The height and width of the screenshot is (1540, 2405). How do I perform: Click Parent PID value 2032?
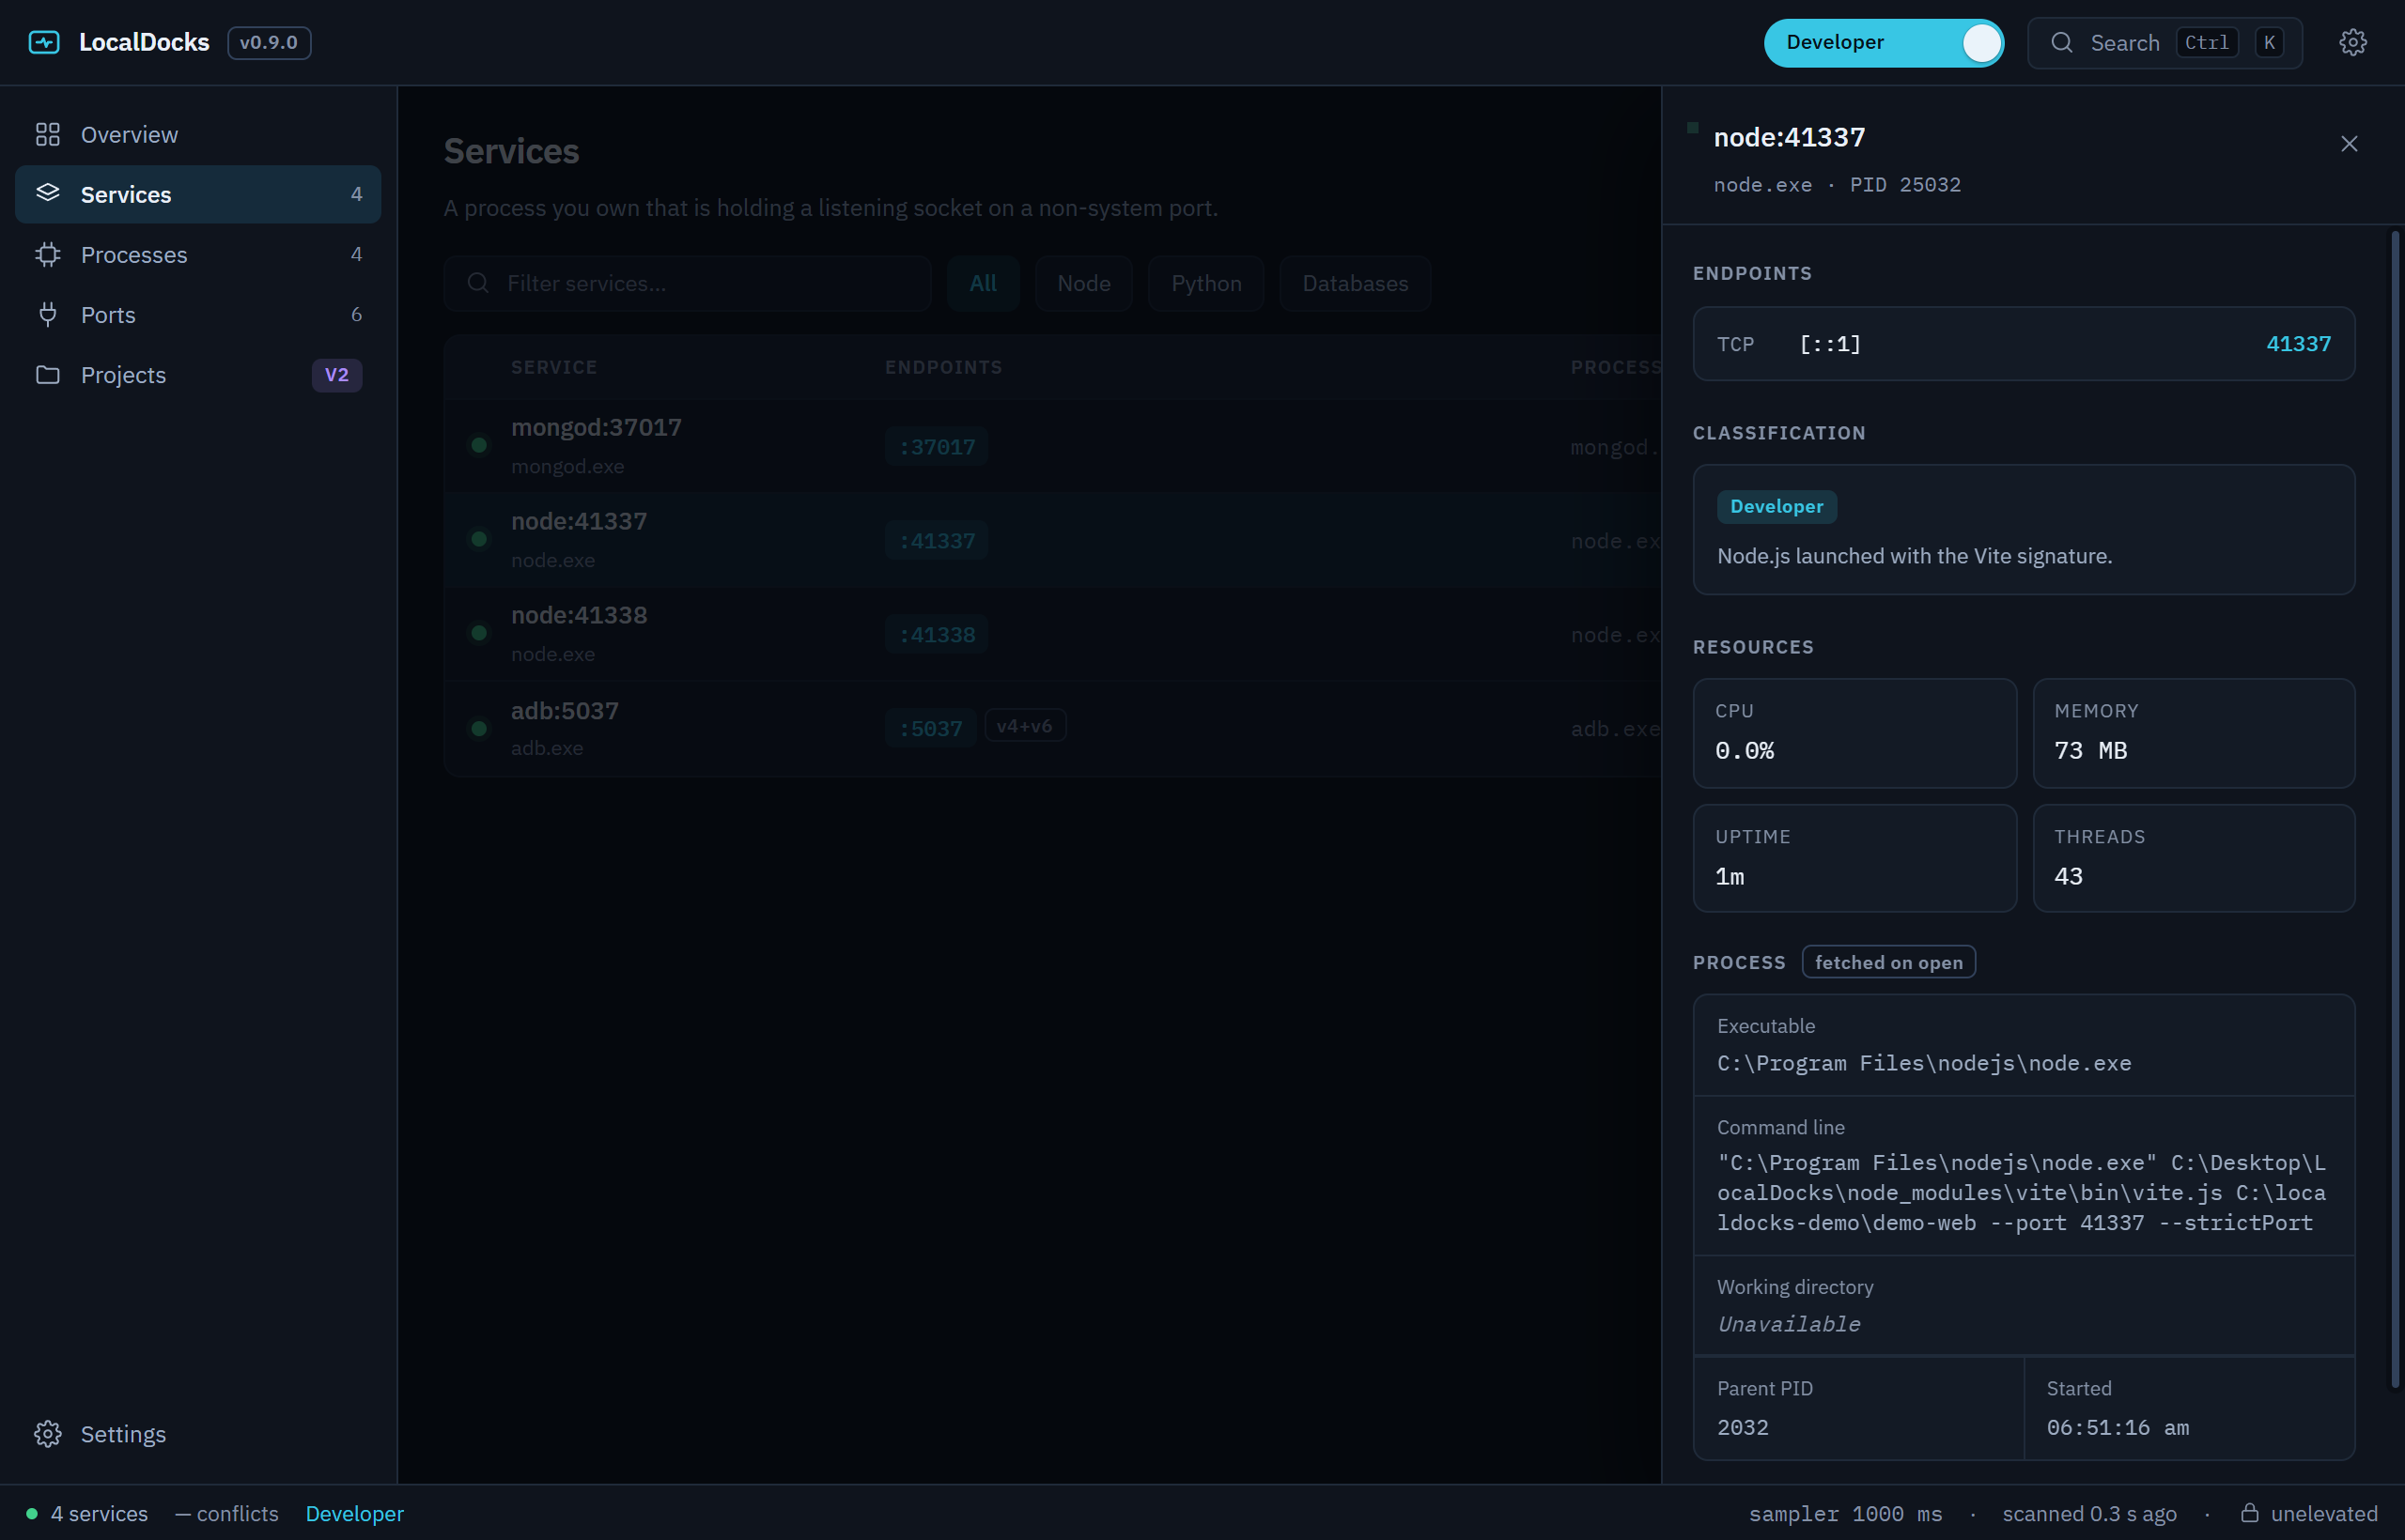[x=1743, y=1427]
